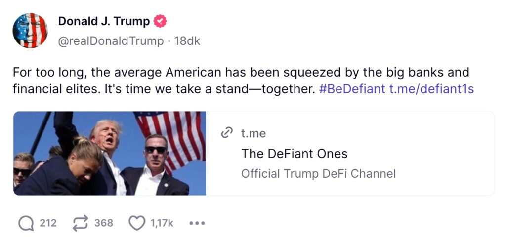This screenshot has height=242, width=506.
Task: Click the link preview image thumbnail
Action: click(110, 153)
